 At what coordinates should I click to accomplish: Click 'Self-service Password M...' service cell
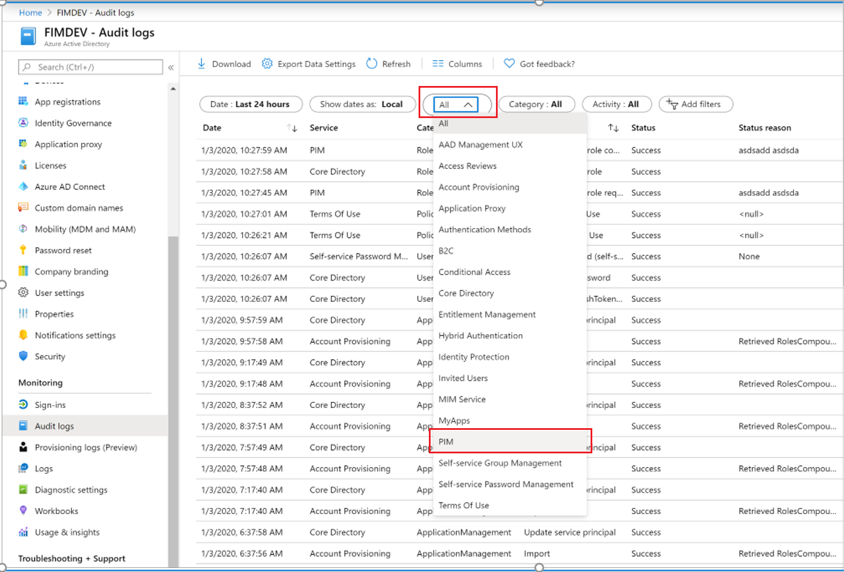359,256
